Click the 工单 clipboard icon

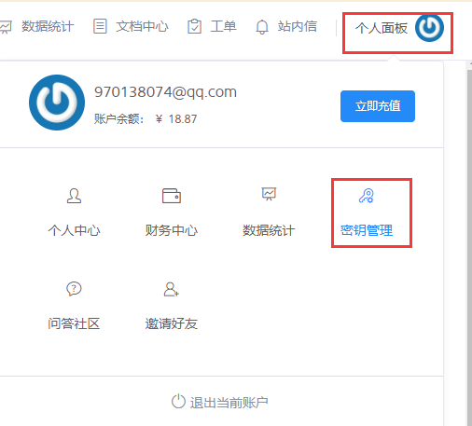(195, 26)
